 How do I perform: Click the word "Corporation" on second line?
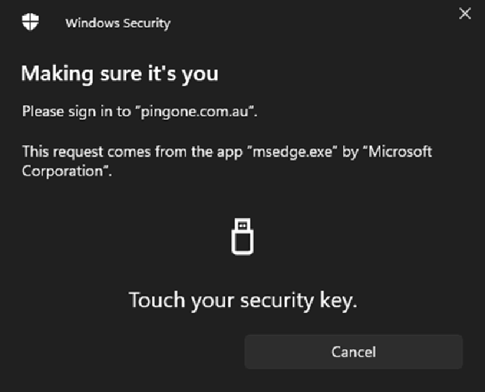(x=62, y=171)
